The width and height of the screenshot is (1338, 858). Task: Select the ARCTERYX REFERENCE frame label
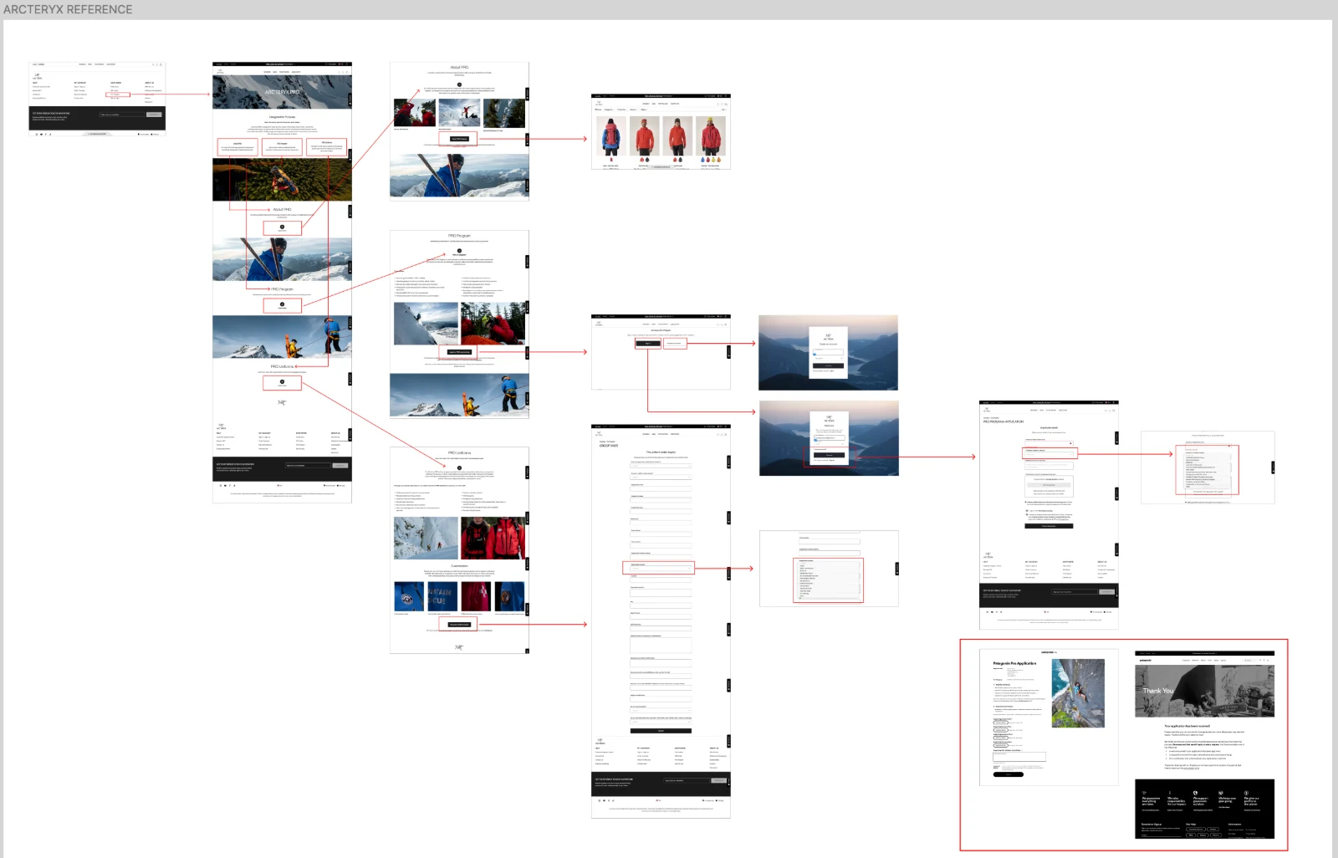pos(68,9)
